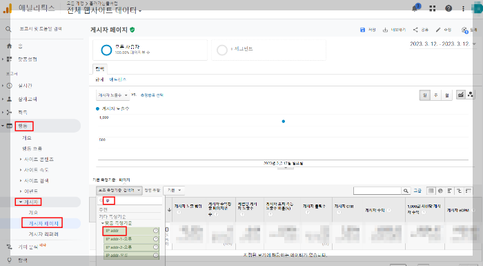Open the 고급 advanced filter link
Screen dimensions: 483x266
417,191
